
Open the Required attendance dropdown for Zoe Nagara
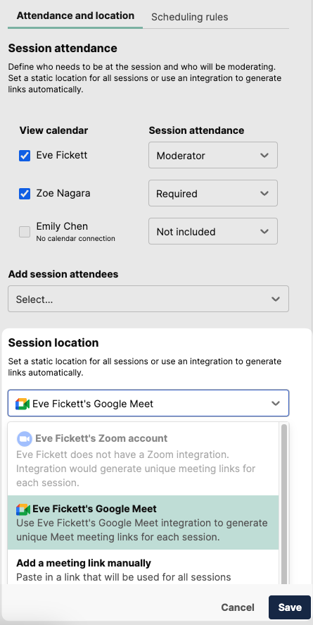pyautogui.click(x=213, y=193)
